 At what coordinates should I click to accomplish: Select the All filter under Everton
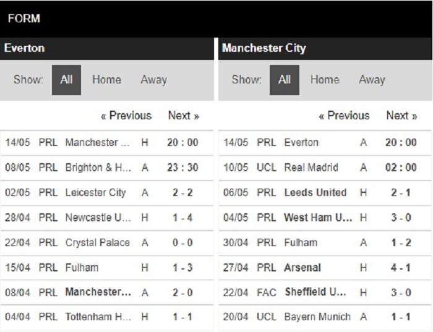coord(66,80)
